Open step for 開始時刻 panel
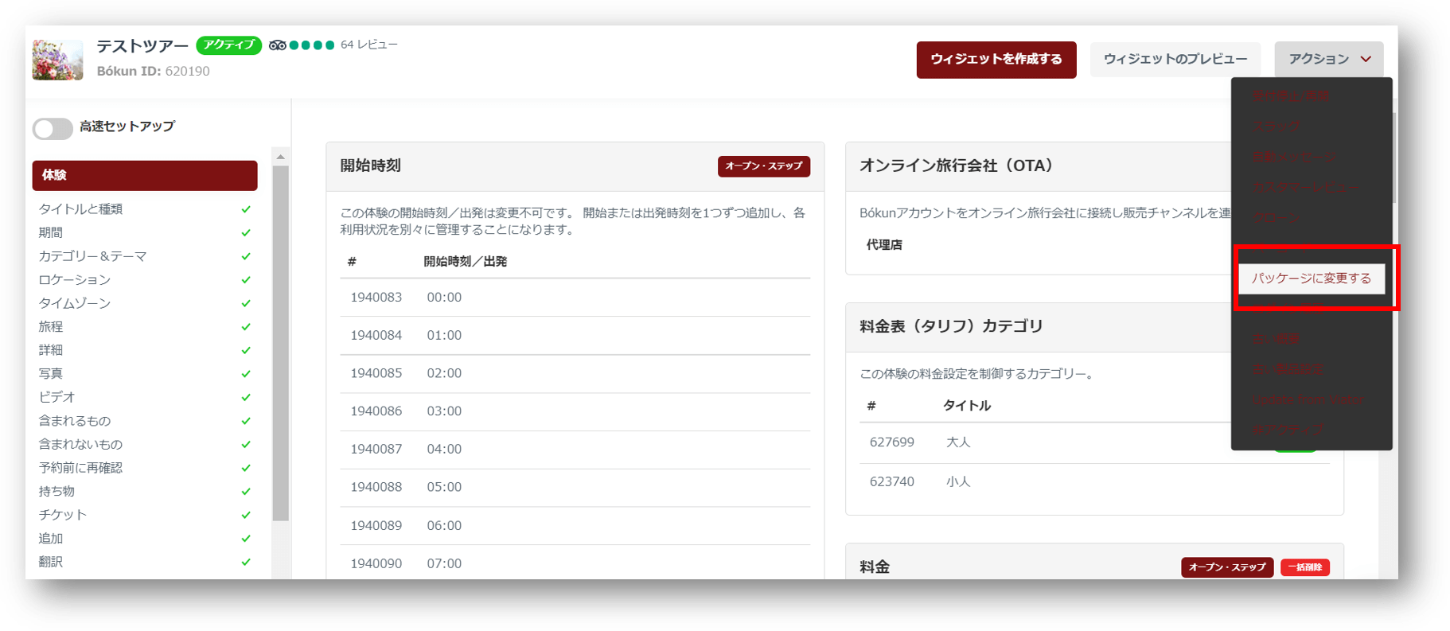1450x631 pixels. click(x=763, y=166)
